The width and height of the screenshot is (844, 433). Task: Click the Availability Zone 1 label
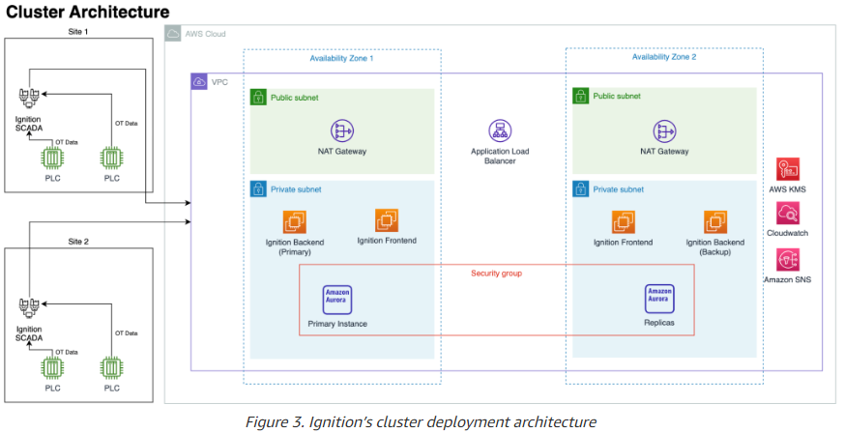341,58
